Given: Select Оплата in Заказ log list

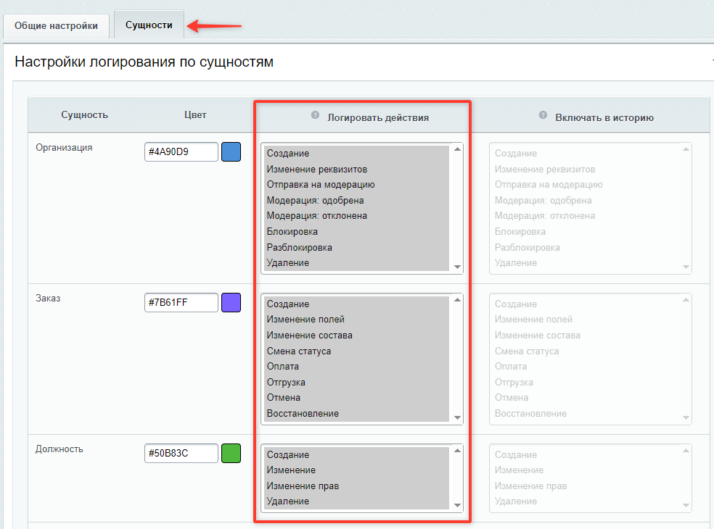Looking at the screenshot, I should point(356,367).
